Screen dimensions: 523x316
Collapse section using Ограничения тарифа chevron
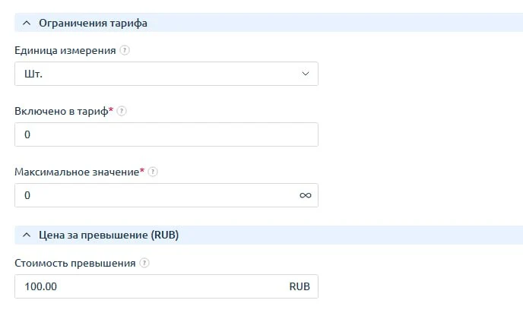pyautogui.click(x=27, y=24)
